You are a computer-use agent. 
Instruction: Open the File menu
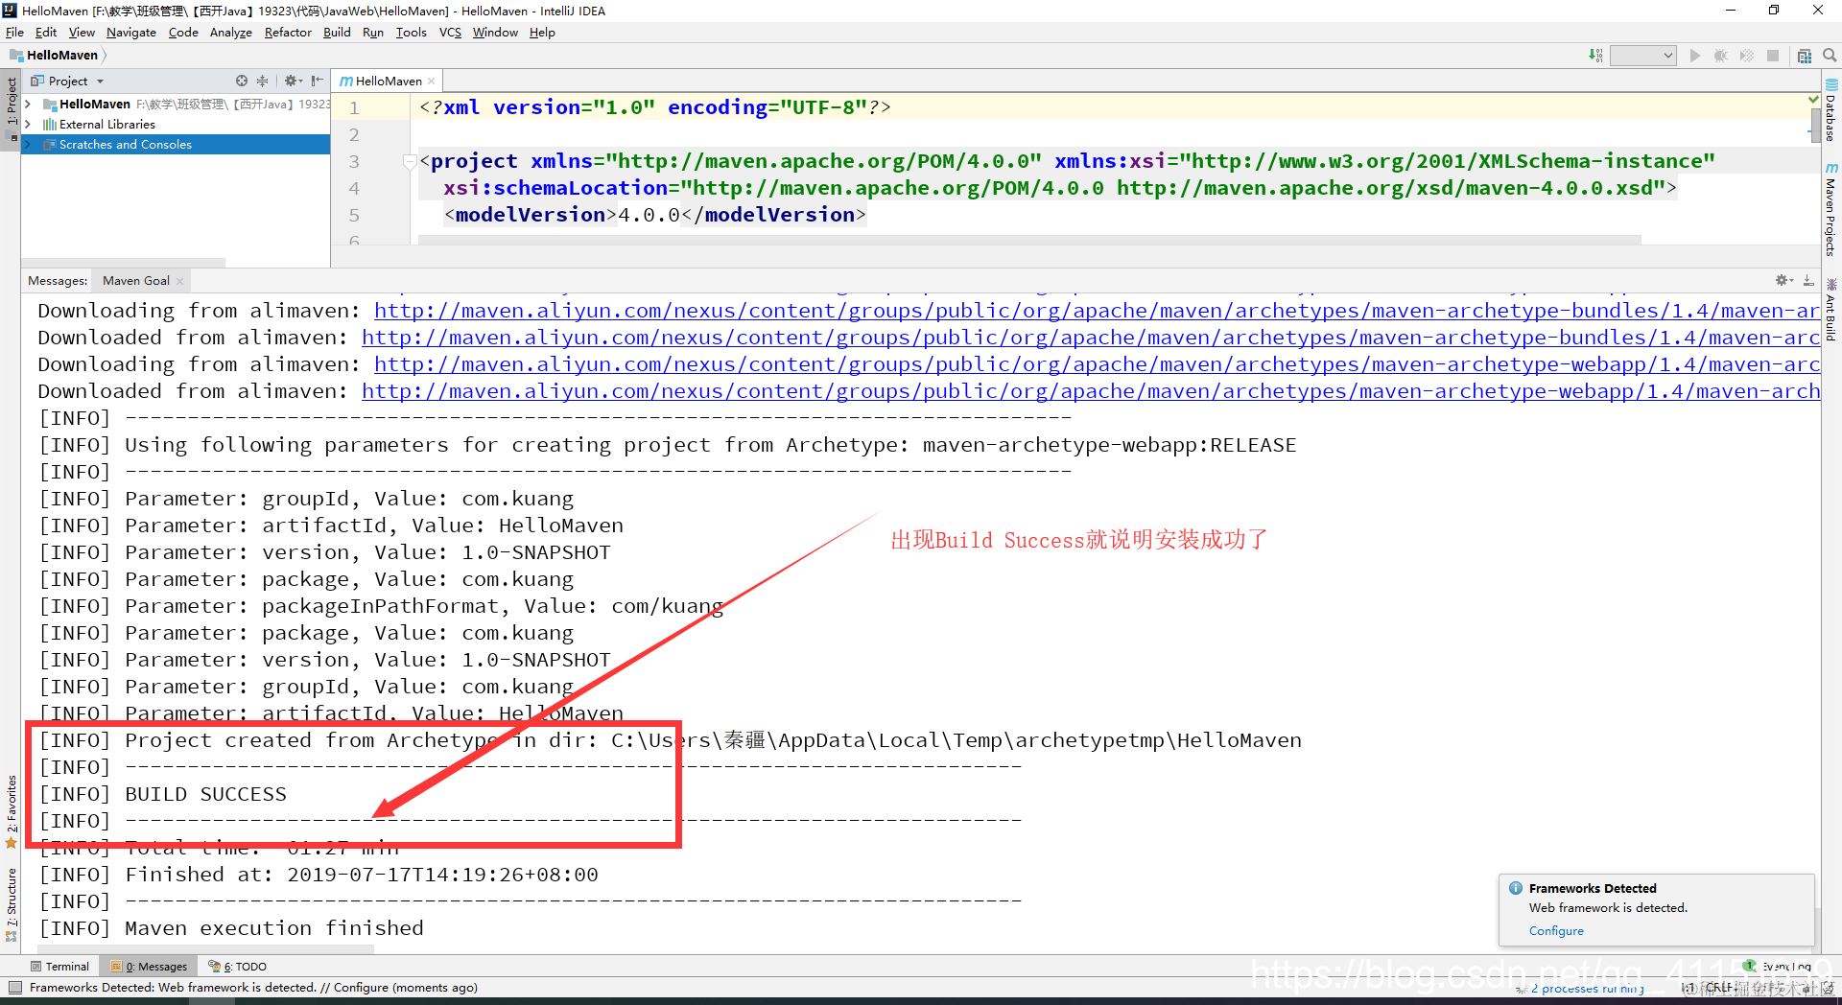click(14, 33)
